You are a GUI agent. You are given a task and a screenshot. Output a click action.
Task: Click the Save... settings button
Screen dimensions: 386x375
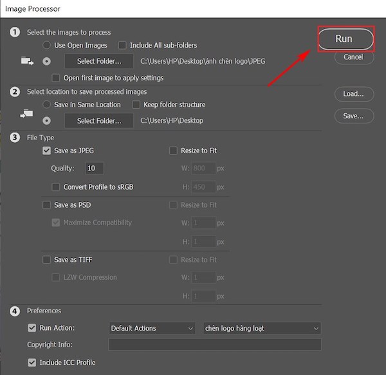(353, 116)
